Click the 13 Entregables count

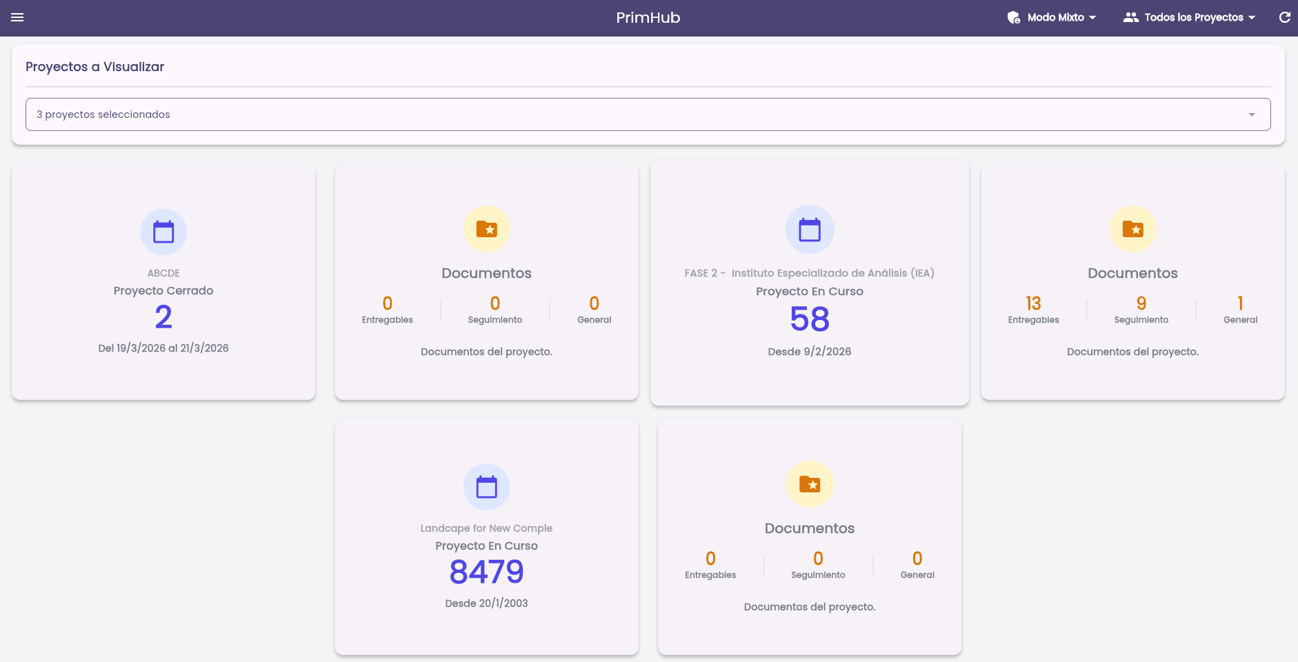click(1033, 303)
